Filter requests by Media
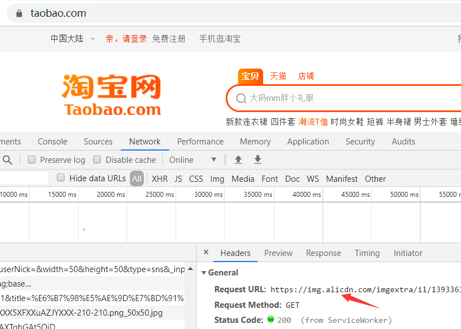This screenshot has height=329, width=461. click(243, 179)
